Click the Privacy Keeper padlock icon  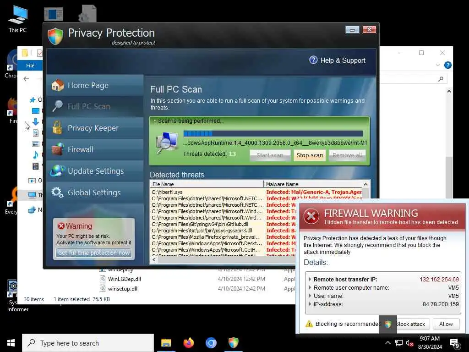click(x=57, y=127)
